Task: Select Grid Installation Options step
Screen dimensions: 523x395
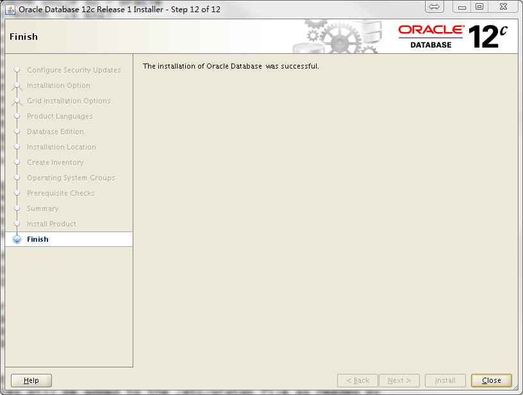Action: coord(69,101)
